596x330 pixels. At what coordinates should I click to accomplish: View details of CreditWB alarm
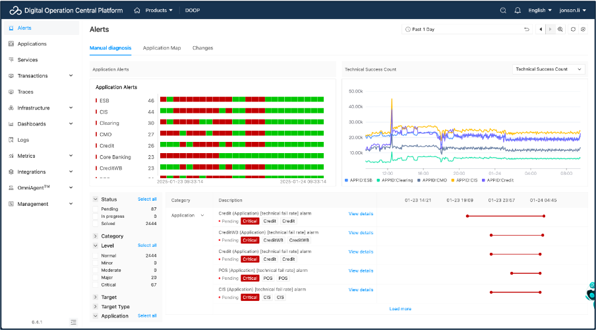point(361,233)
